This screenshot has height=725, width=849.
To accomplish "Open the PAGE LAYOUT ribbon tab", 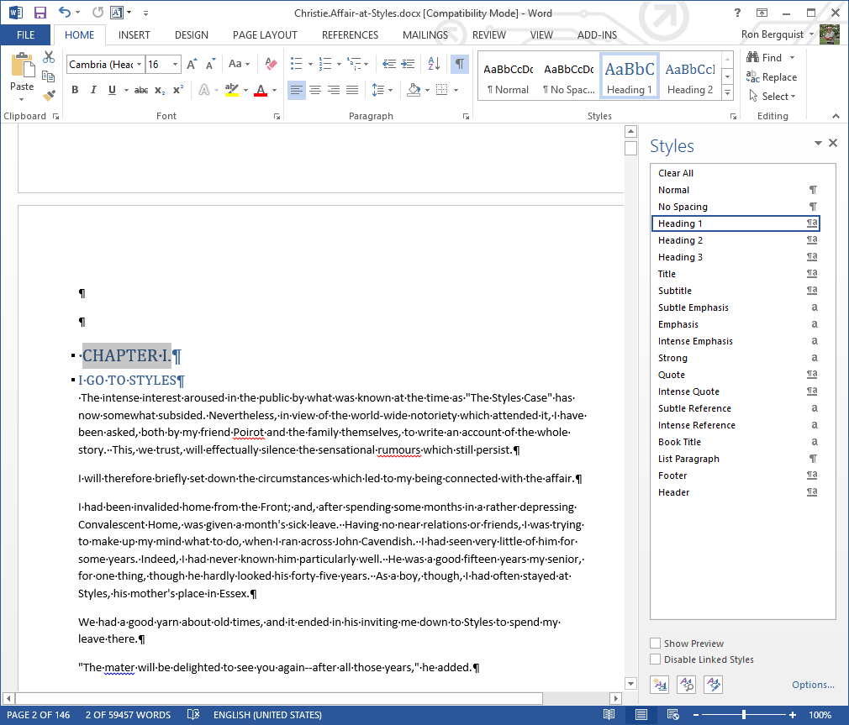I will [265, 35].
